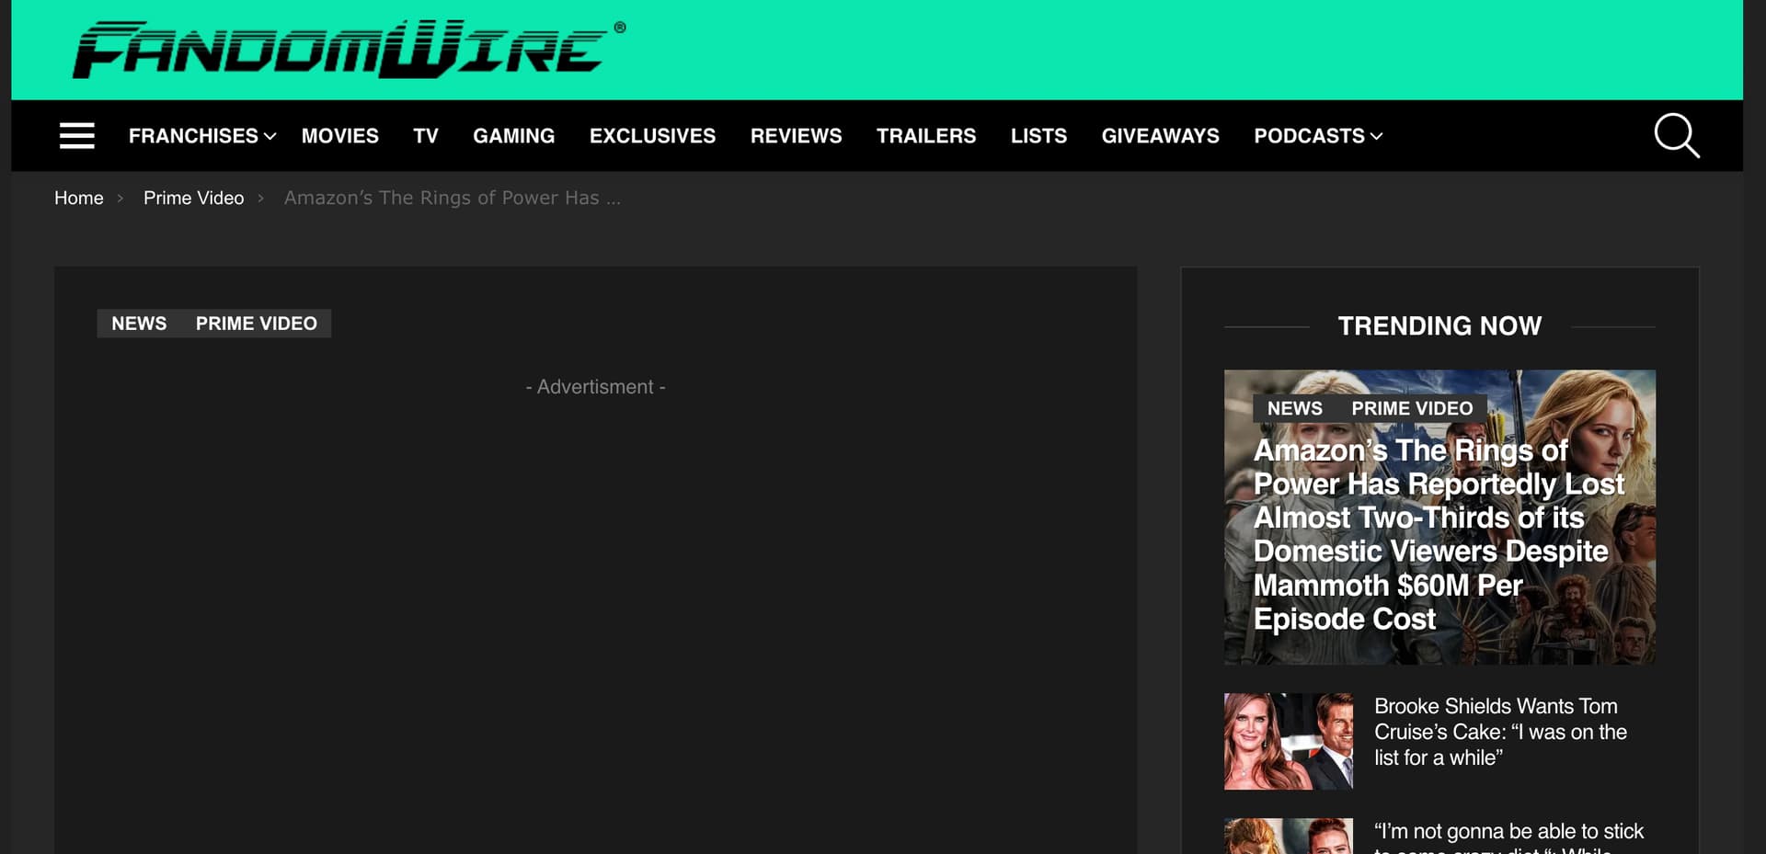The height and width of the screenshot is (854, 1766).
Task: Click the TRENDING NOW heading
Action: 1439,326
